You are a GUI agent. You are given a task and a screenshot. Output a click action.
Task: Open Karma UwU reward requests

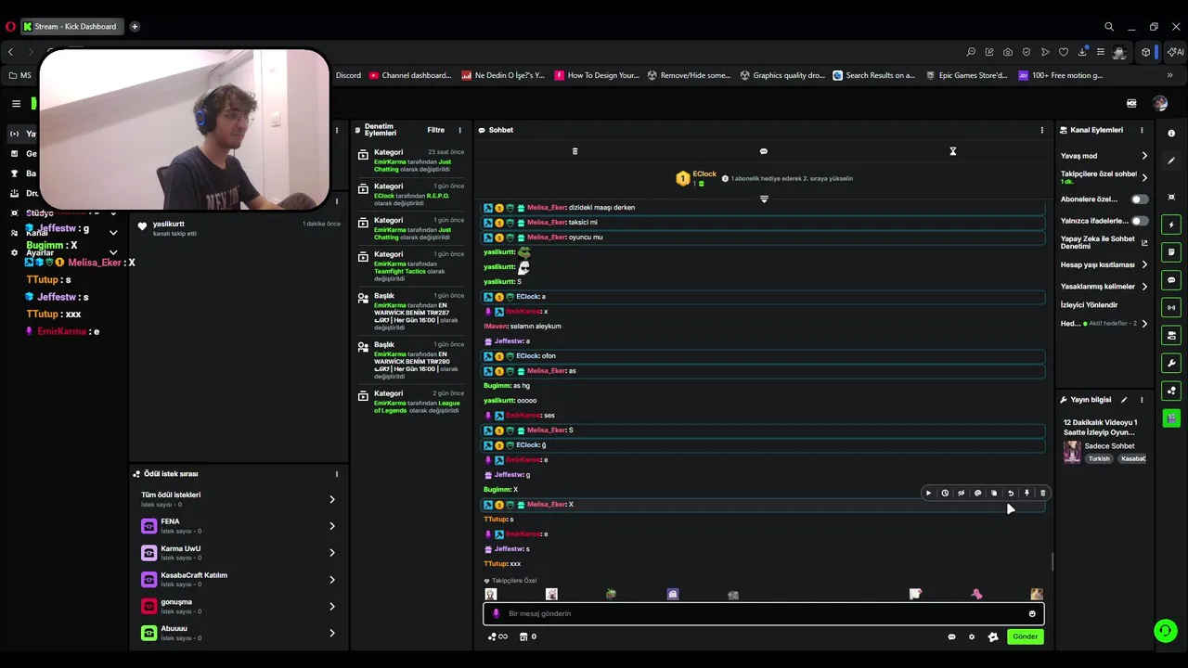pyautogui.click(x=239, y=553)
